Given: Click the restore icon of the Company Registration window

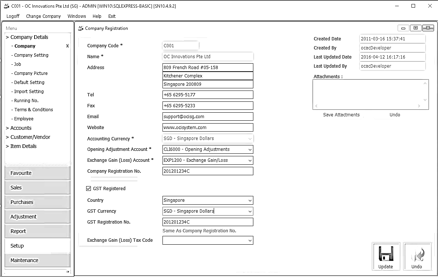Looking at the screenshot, I should 415,28.
